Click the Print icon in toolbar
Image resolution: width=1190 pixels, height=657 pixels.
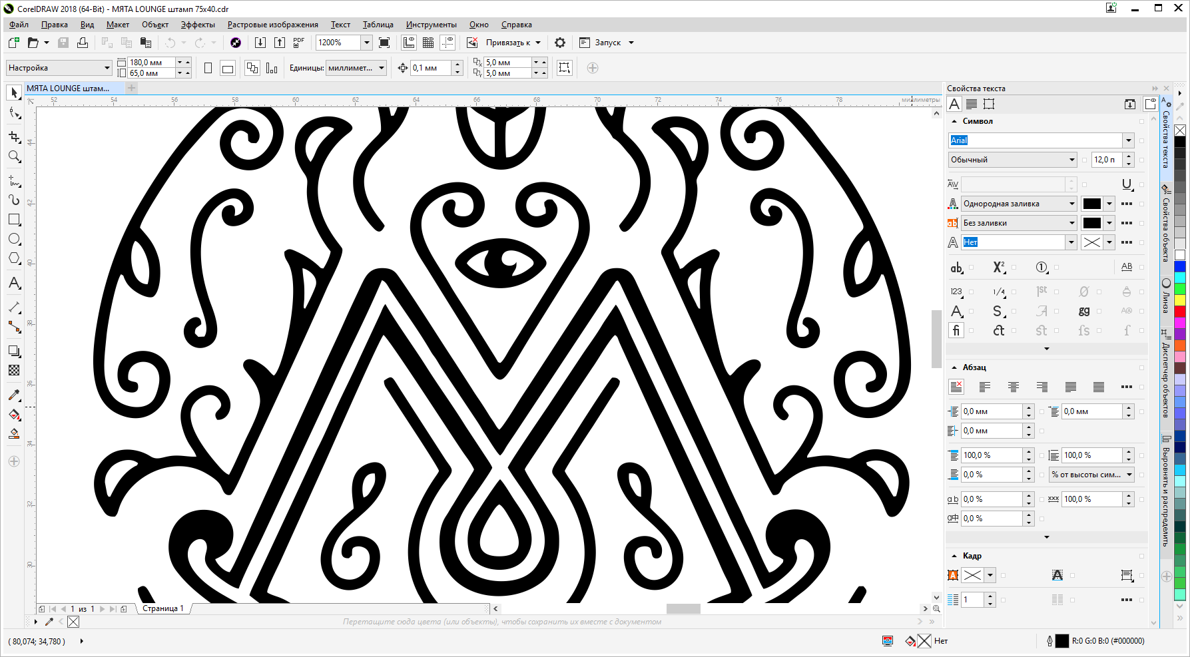point(83,43)
